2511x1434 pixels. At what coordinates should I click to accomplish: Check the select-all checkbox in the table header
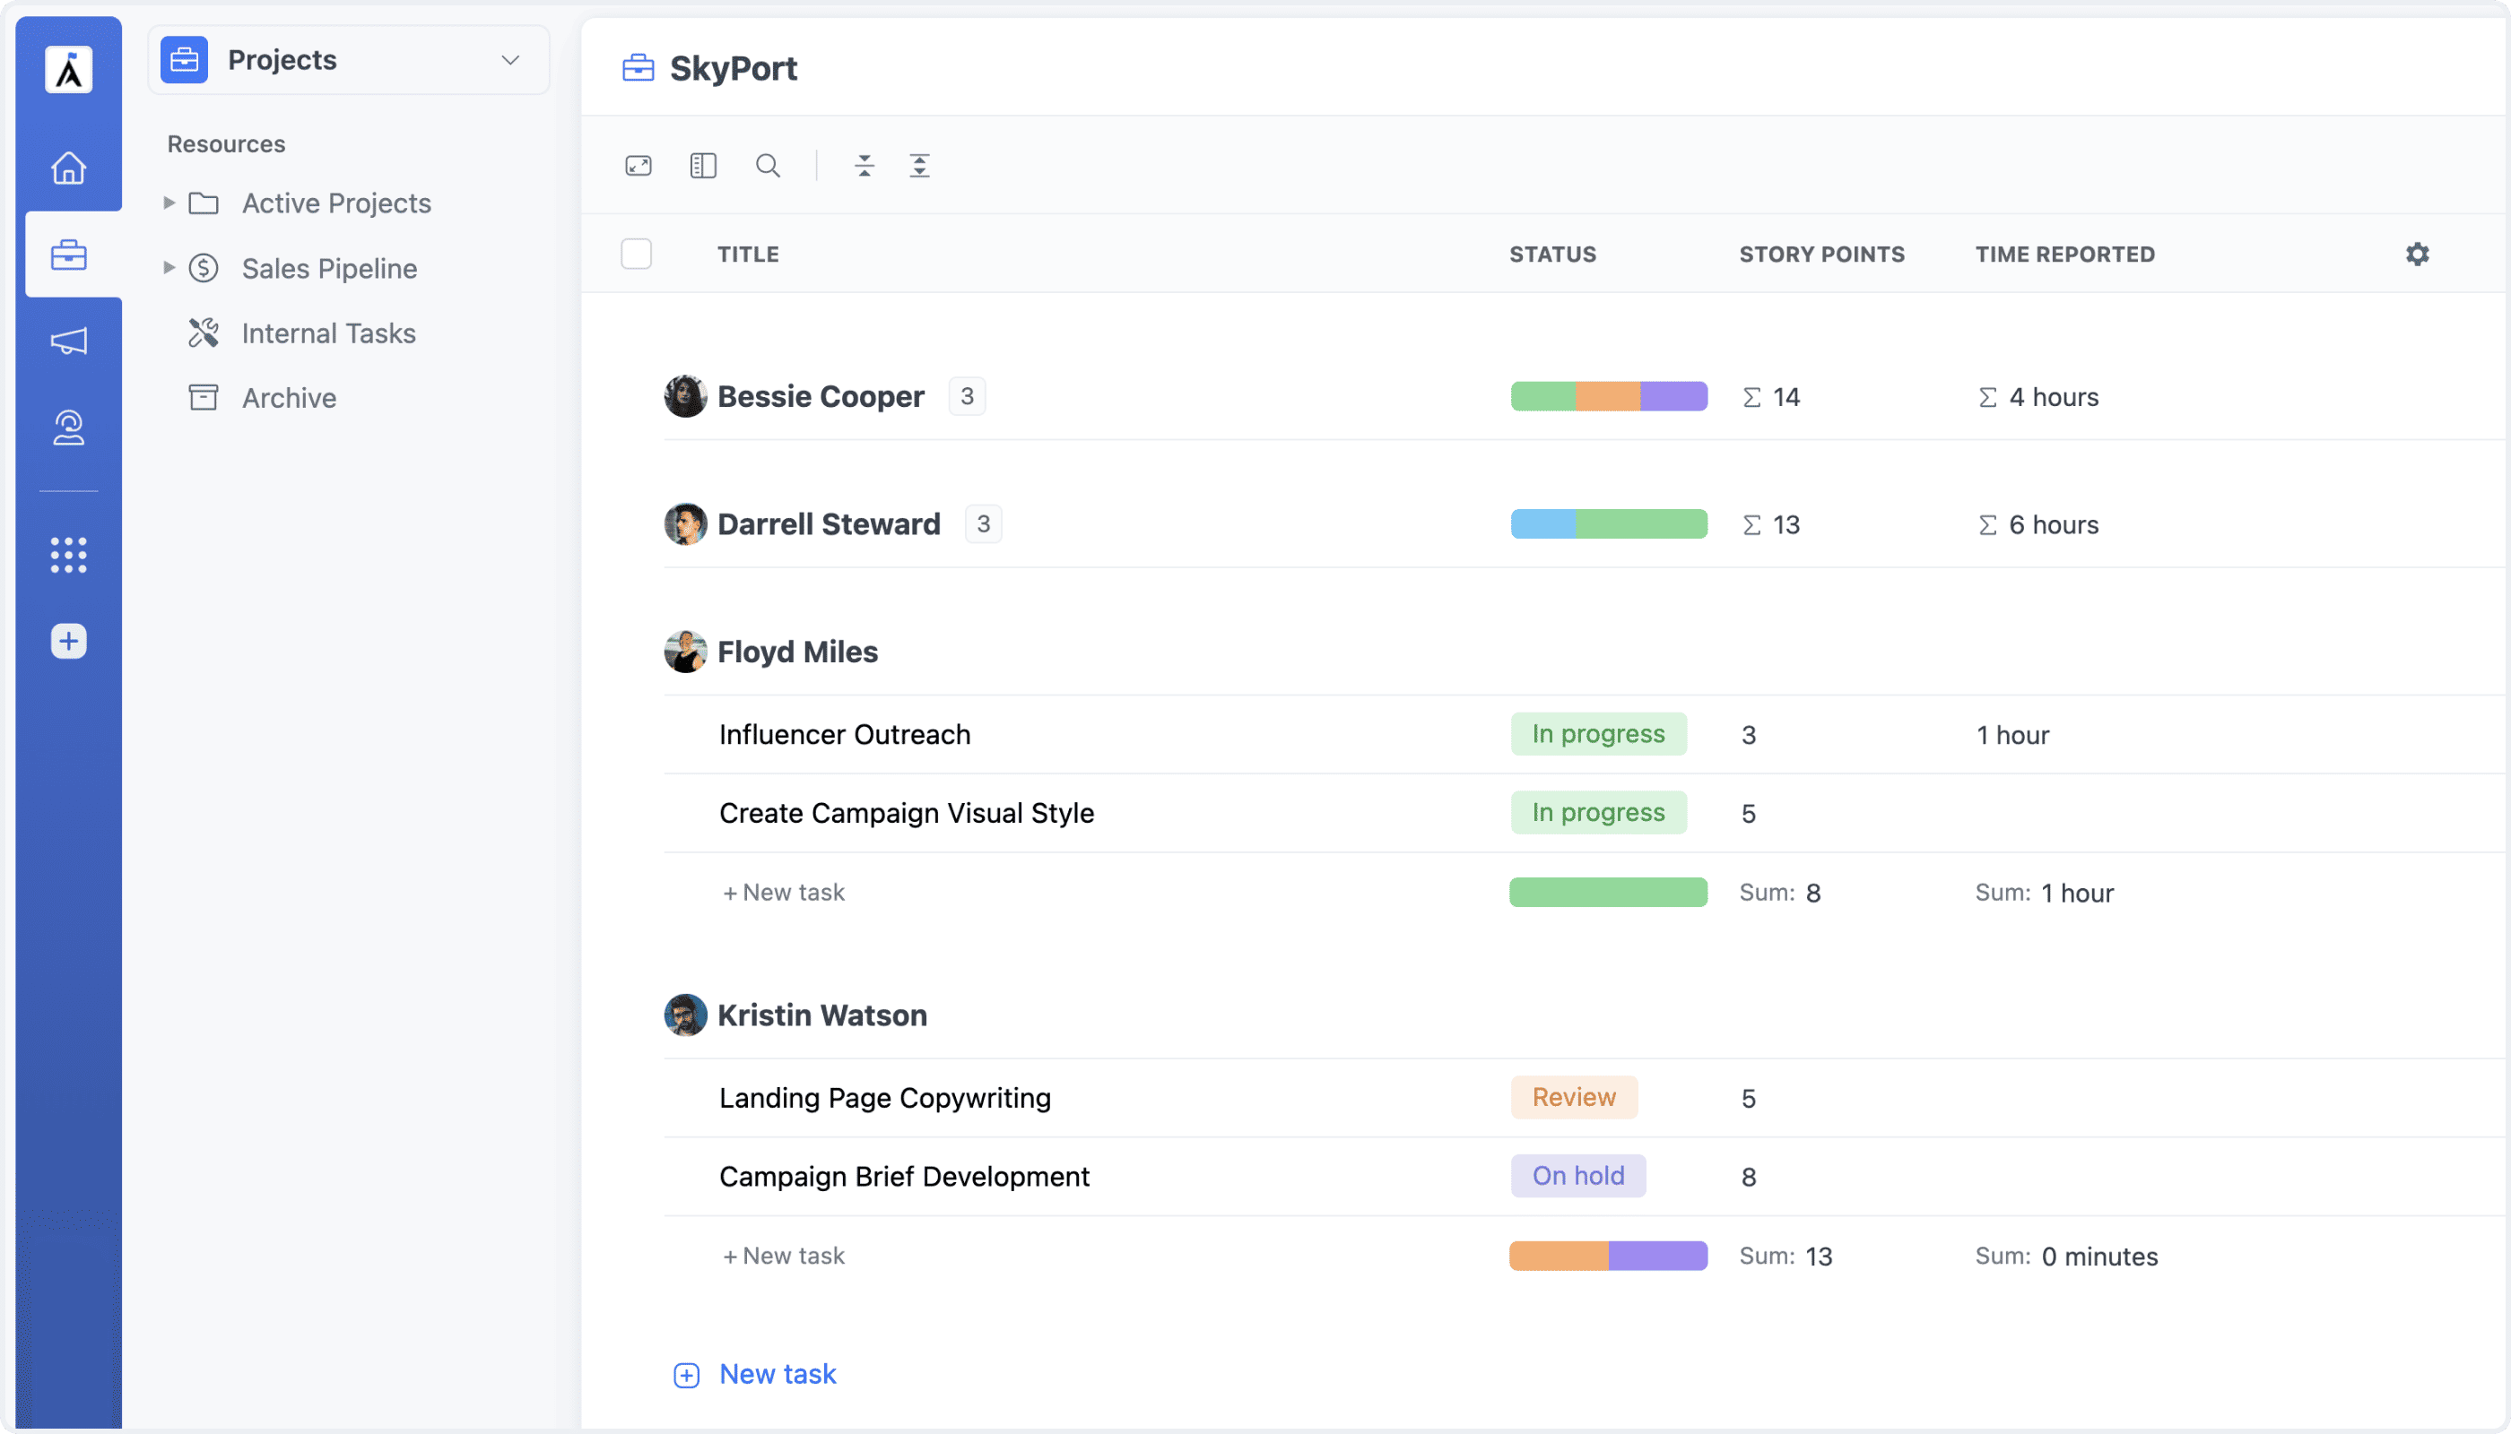pos(637,253)
